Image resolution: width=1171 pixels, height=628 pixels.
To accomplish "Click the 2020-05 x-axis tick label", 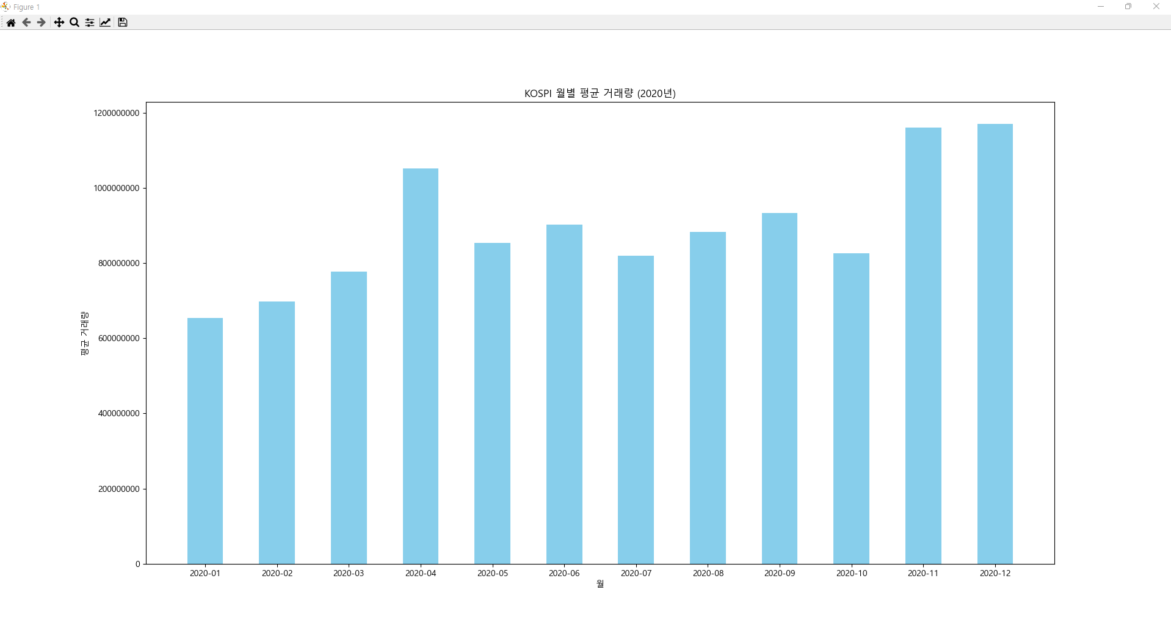I will click(493, 573).
